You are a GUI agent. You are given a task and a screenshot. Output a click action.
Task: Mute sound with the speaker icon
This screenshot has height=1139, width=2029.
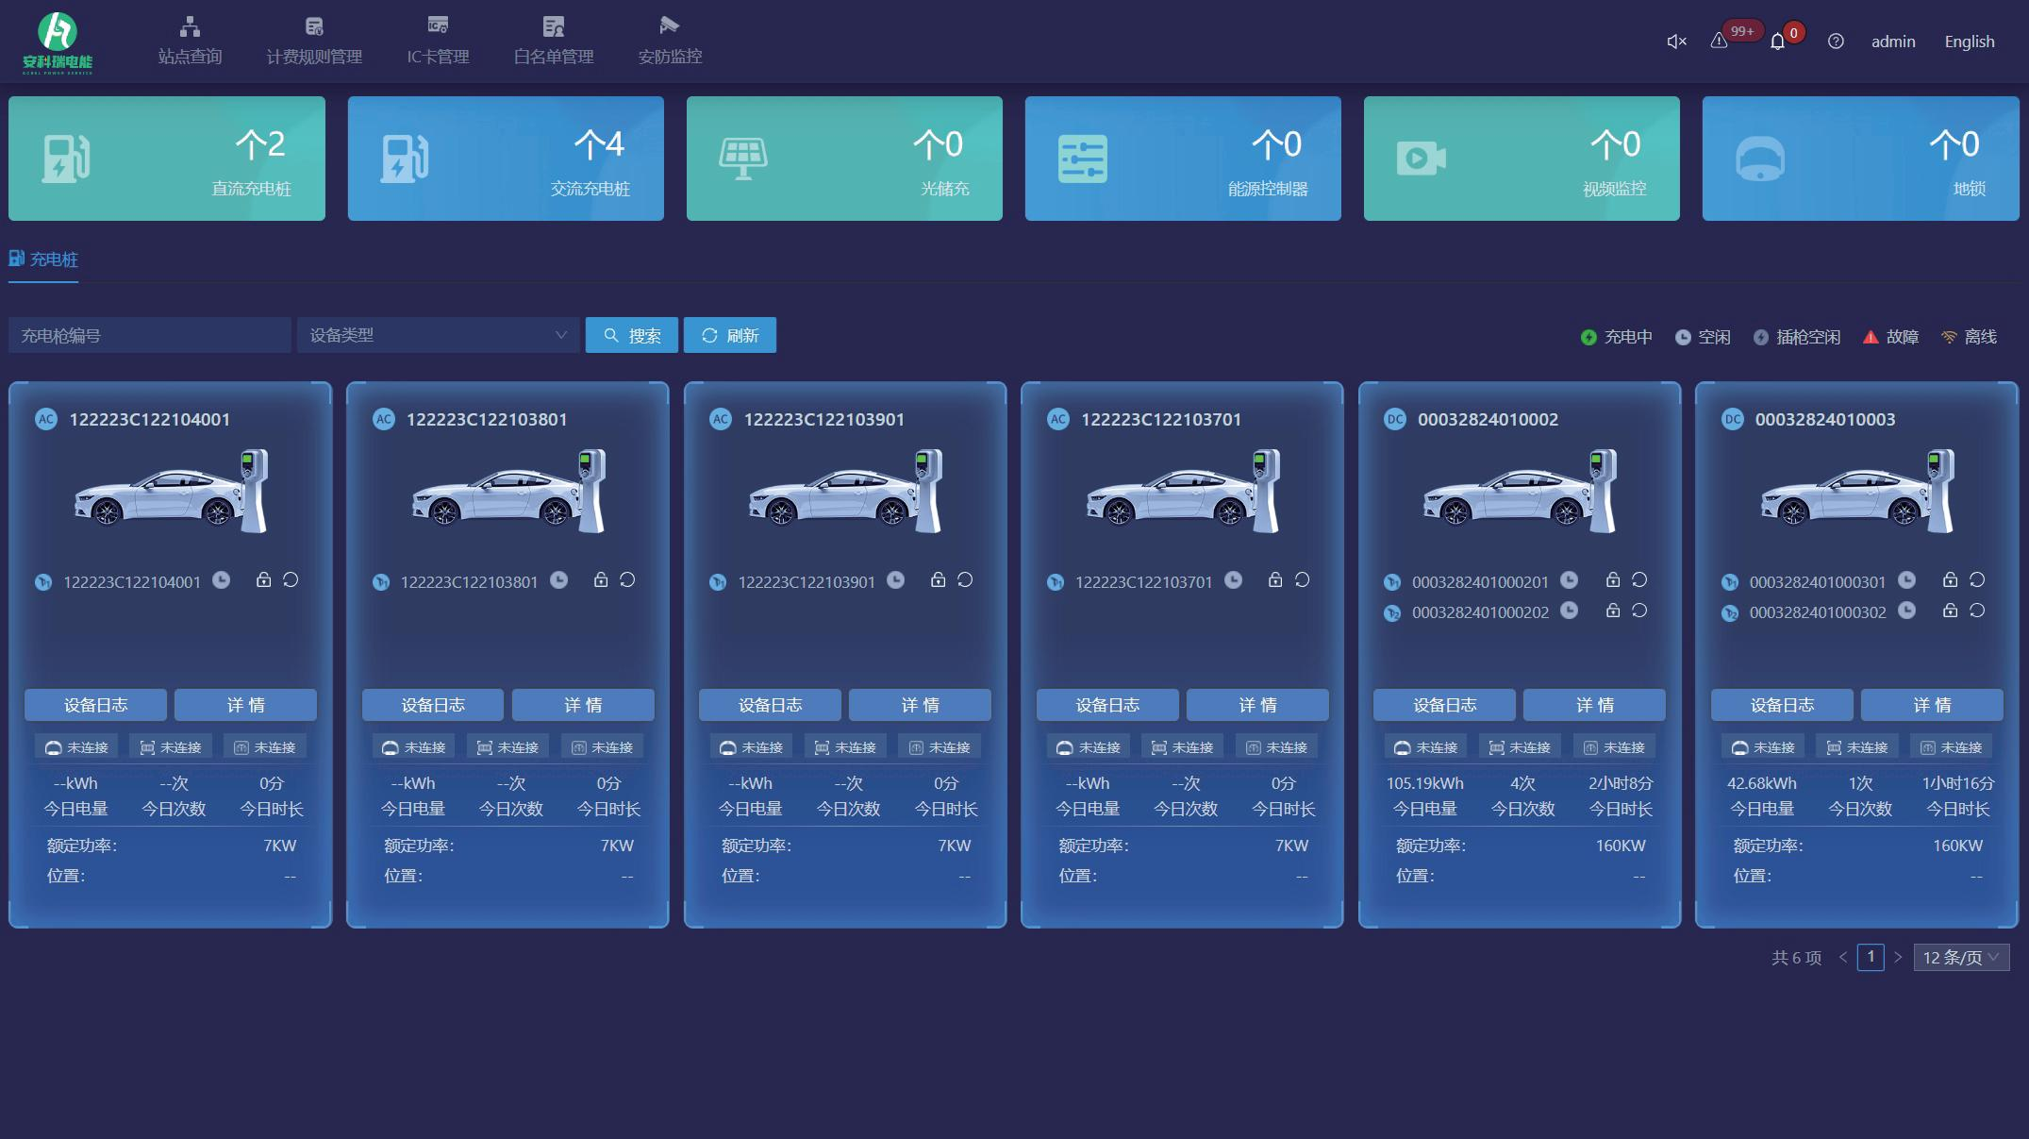tap(1676, 42)
